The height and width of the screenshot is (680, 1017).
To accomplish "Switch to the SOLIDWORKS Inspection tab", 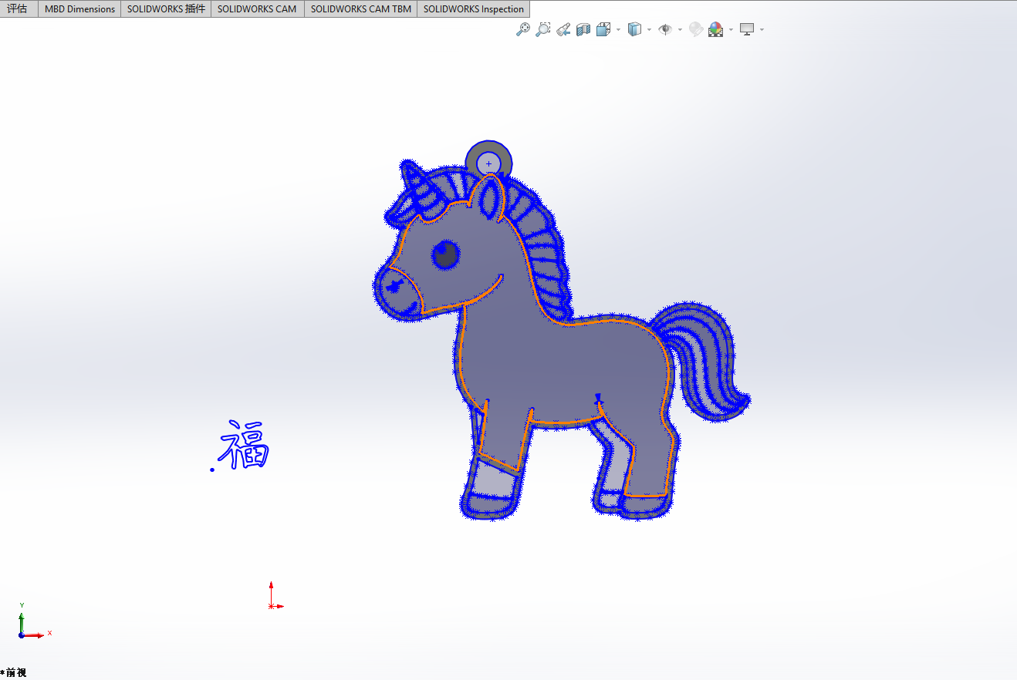I will (474, 8).
